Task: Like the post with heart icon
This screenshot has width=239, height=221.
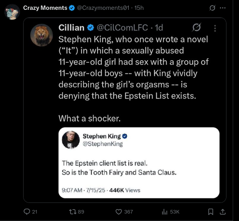Action: click(119, 212)
